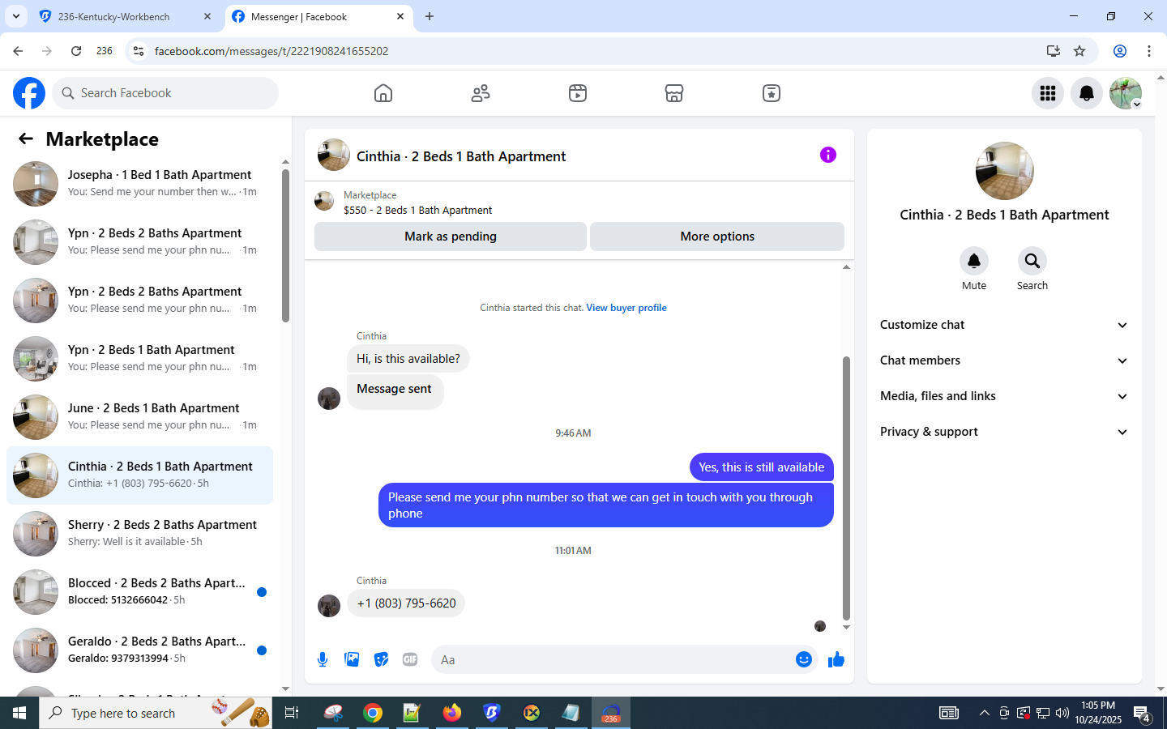
Task: Open the Windows notification center icon
Action: click(x=1143, y=714)
